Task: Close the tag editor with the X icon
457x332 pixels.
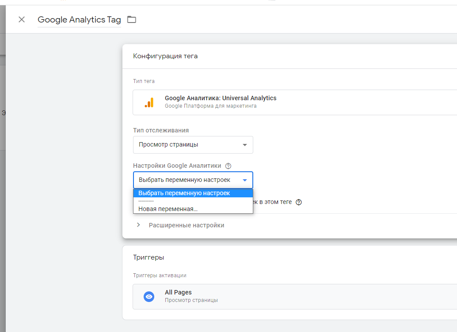Action: coord(22,19)
